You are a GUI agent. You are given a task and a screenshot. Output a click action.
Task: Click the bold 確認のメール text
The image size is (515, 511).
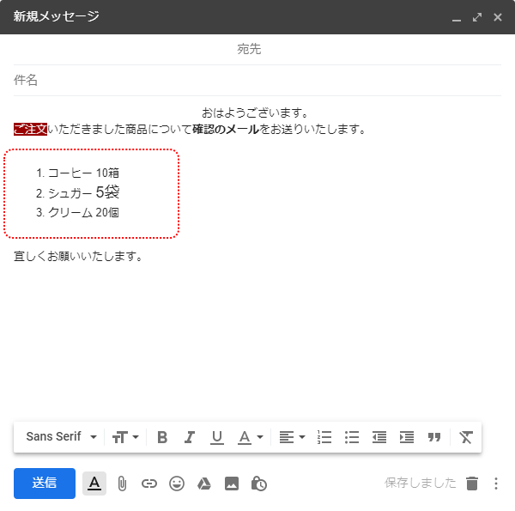(x=226, y=129)
